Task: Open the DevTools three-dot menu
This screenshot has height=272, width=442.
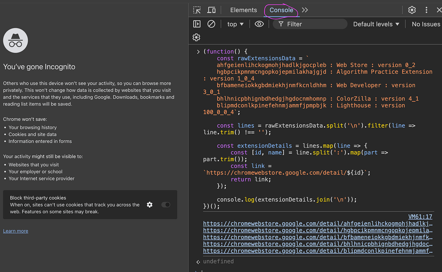Action: point(427,10)
